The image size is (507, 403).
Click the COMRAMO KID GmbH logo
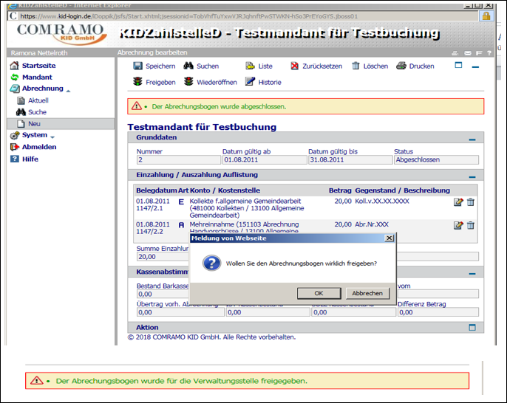[x=61, y=34]
